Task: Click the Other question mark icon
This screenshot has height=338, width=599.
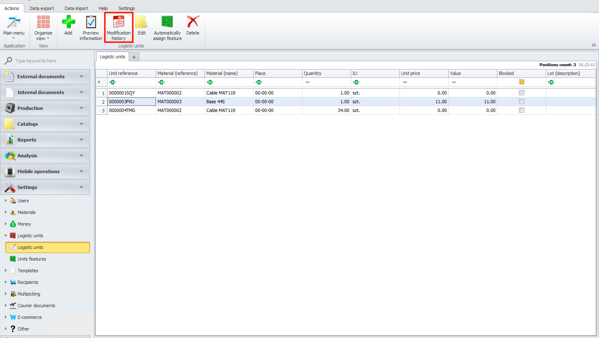Action: point(13,329)
